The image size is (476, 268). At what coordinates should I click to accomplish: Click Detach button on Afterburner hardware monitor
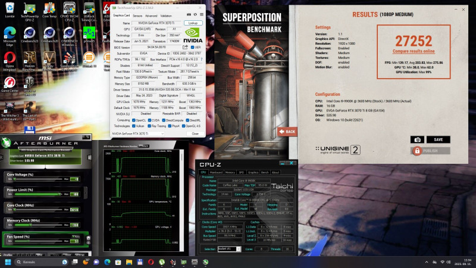tap(144, 146)
